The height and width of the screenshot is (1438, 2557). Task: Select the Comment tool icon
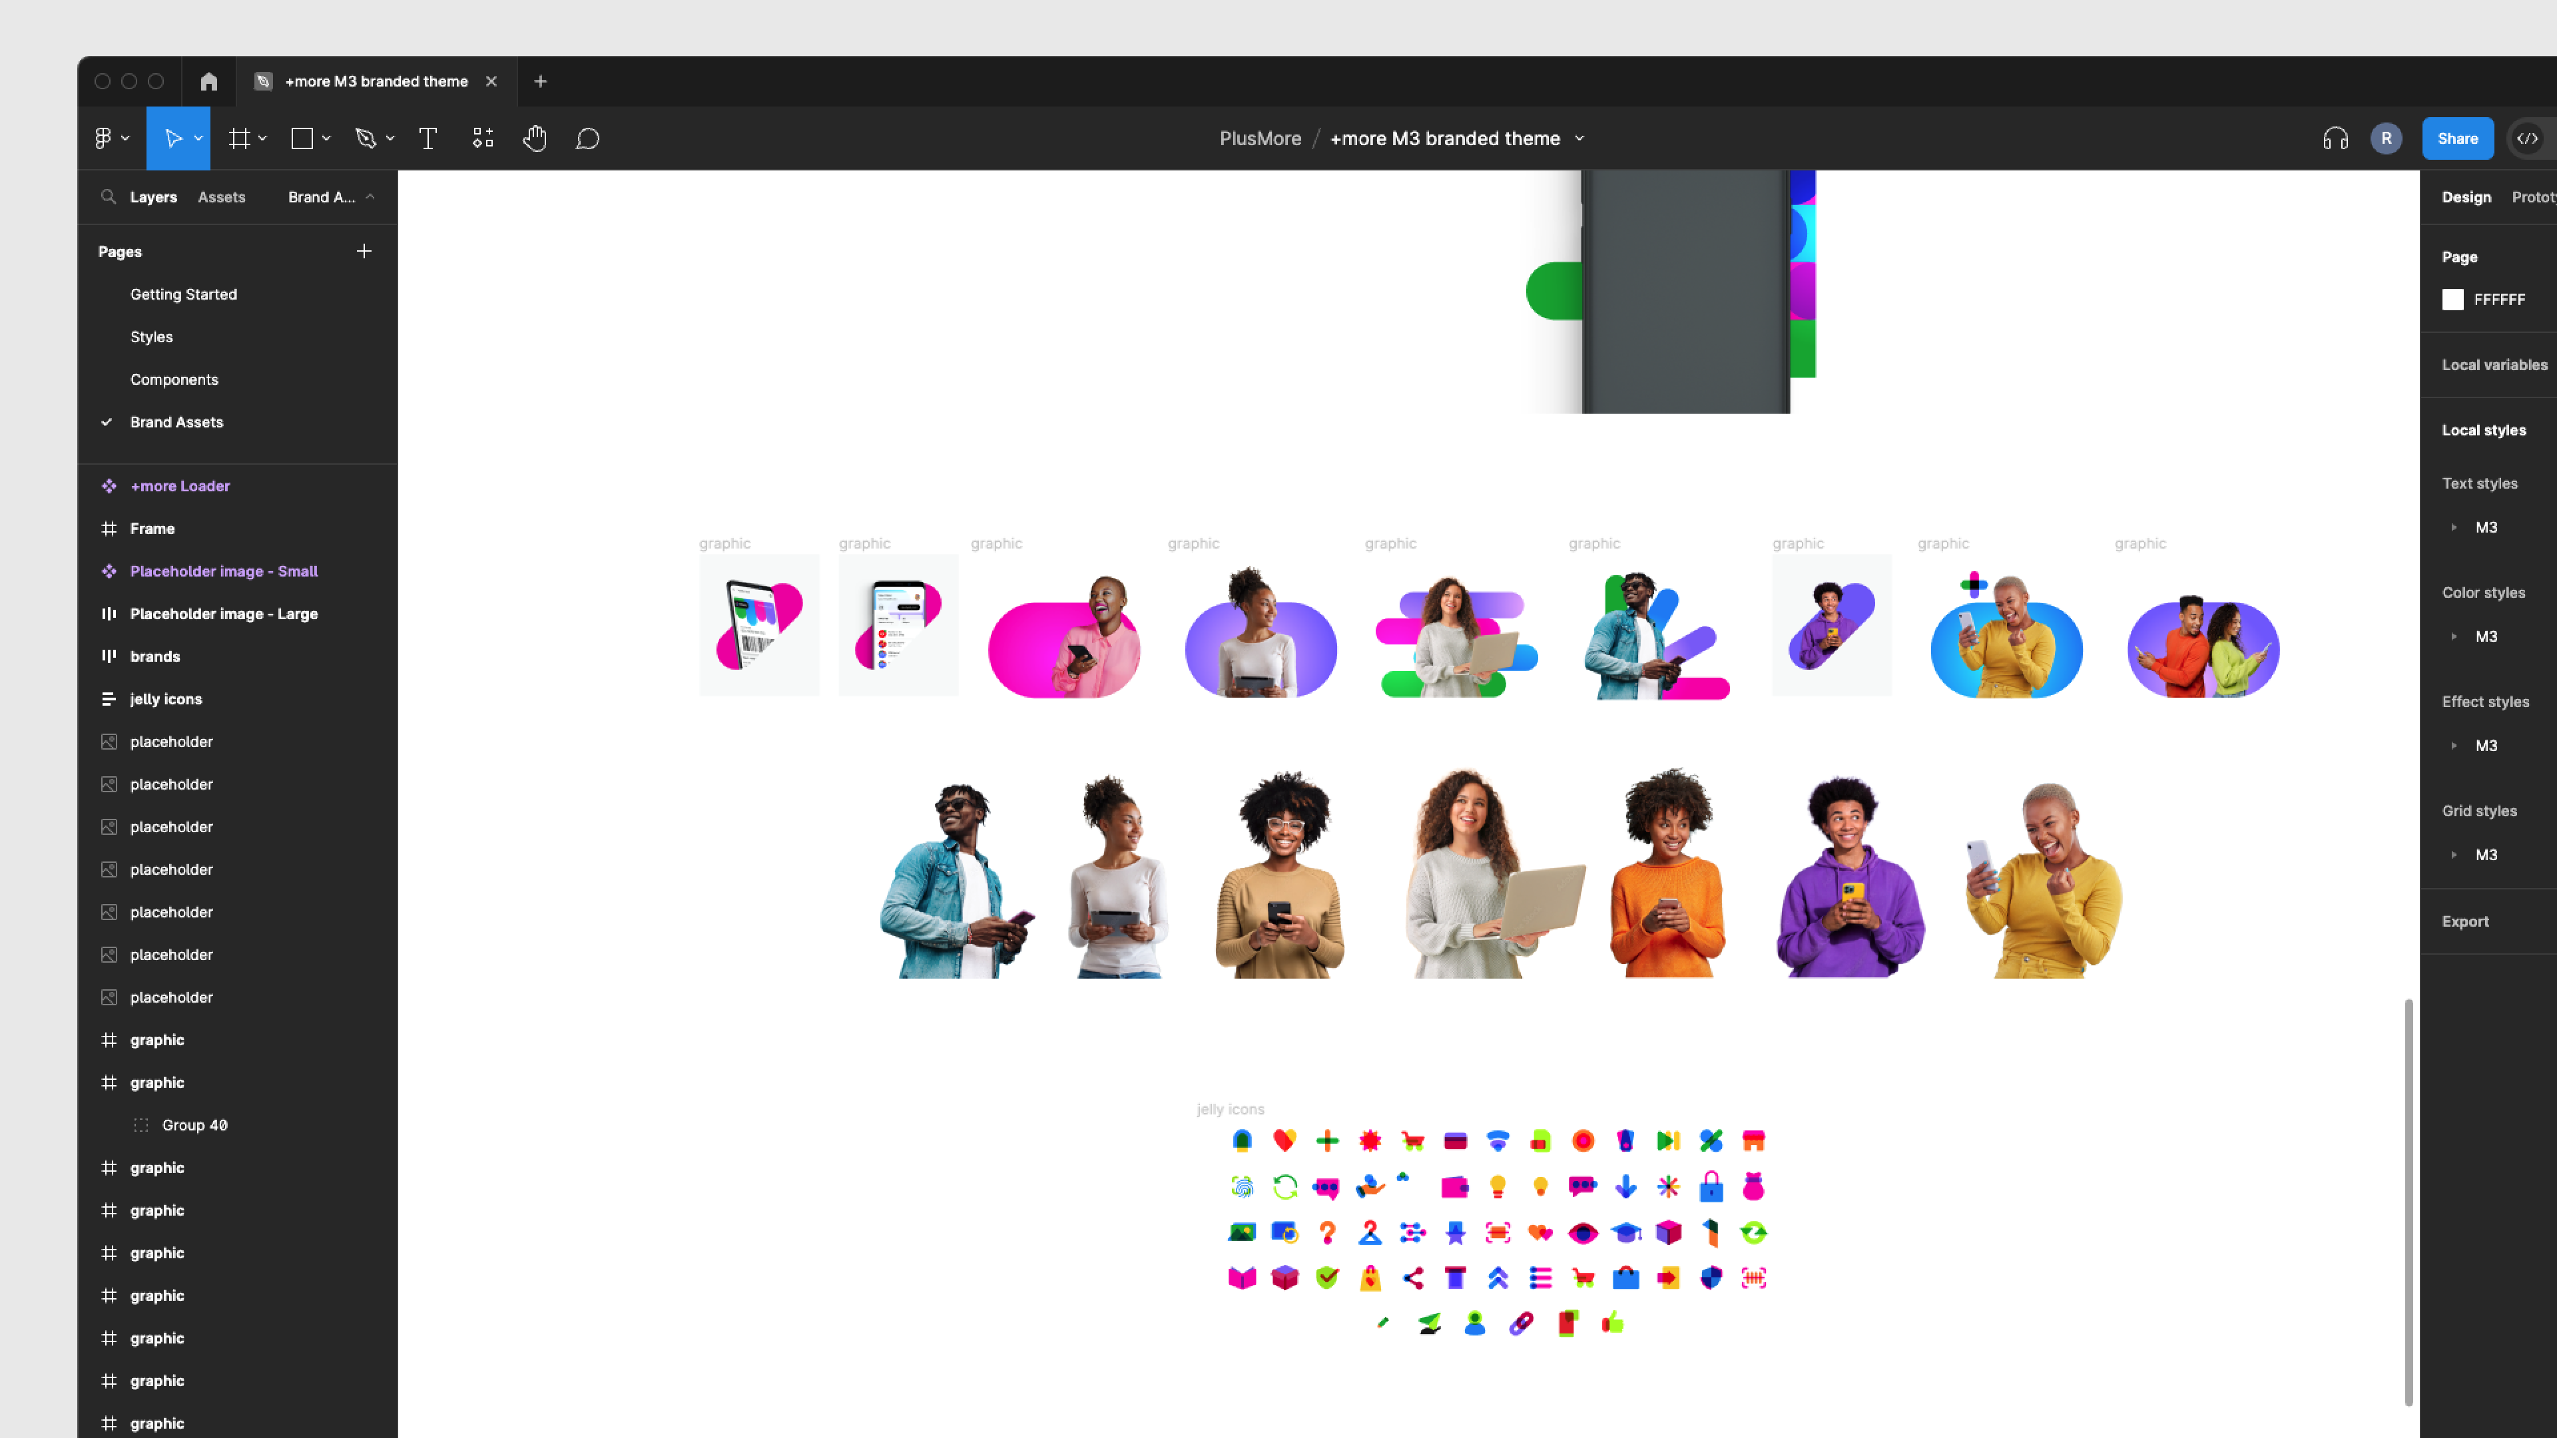click(x=589, y=138)
